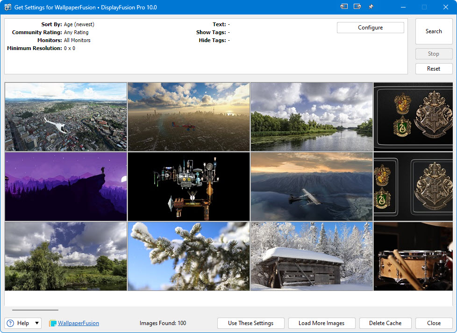Open the WallpaperFusion link
Screen dimensions: 457x333
pos(78,323)
